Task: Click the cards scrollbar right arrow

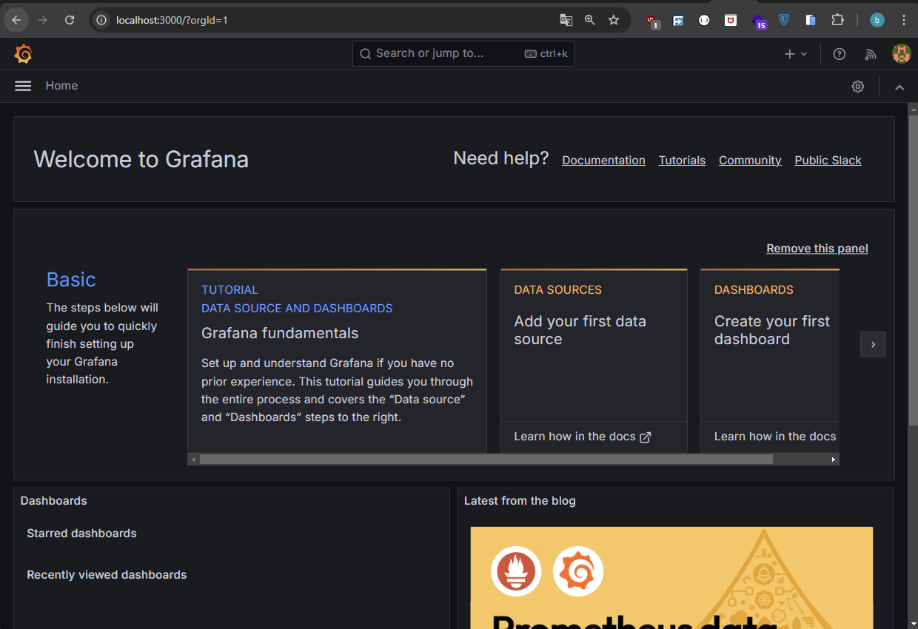Action: coord(834,460)
